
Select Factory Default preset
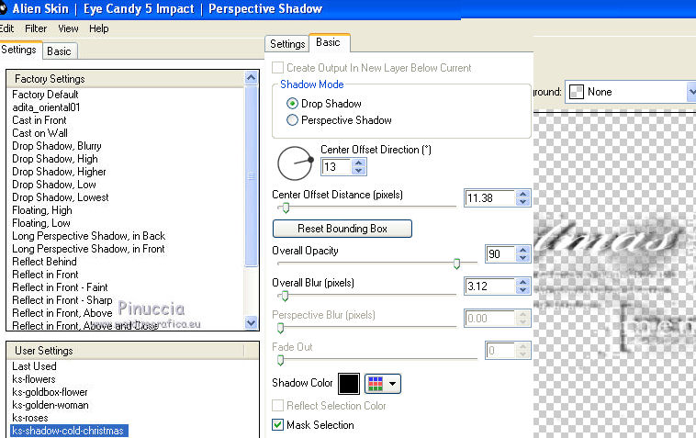coord(45,95)
